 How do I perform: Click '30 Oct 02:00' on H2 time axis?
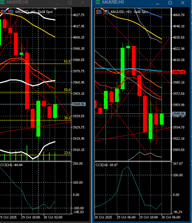[53, 217]
